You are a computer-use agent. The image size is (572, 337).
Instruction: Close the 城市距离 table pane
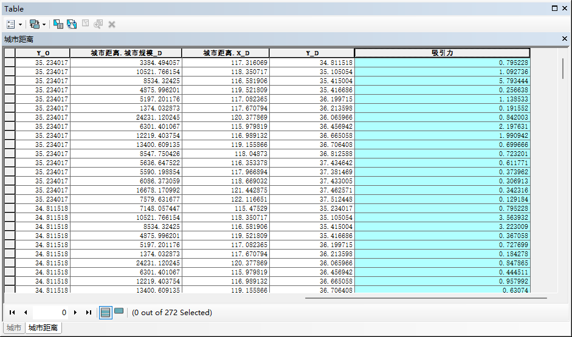click(x=564, y=39)
